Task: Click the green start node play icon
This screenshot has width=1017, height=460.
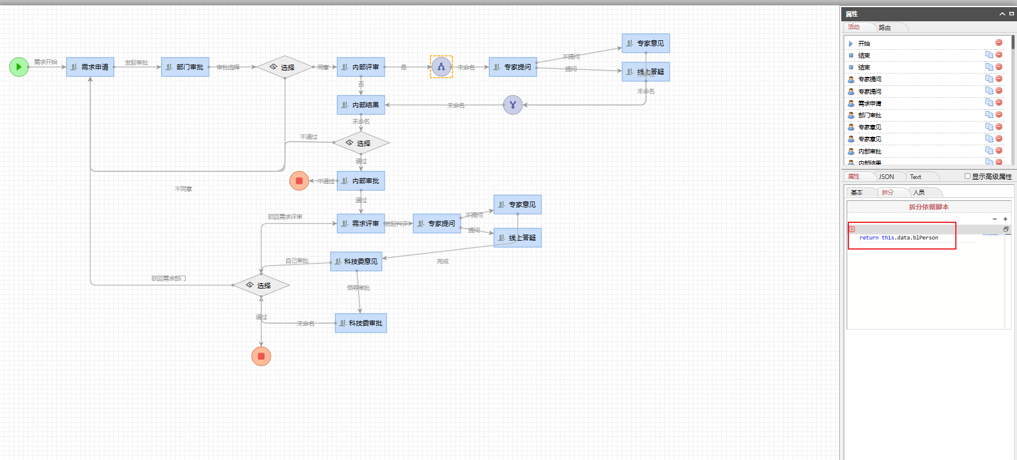Action: coord(19,67)
